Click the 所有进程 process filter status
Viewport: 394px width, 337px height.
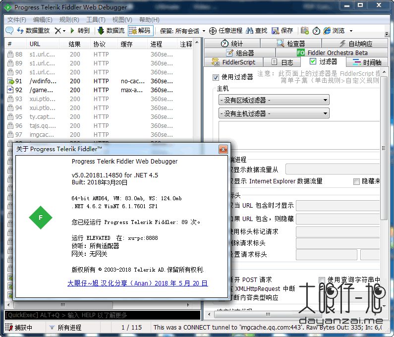coord(66,328)
